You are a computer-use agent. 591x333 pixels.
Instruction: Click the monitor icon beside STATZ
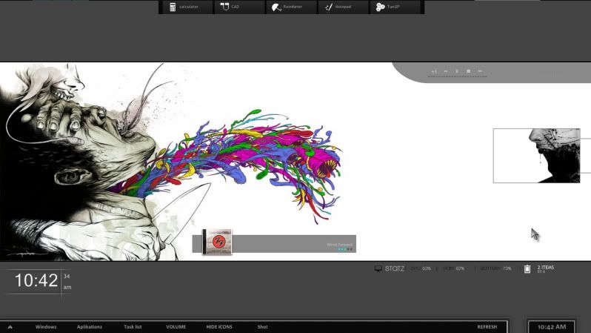[378, 268]
